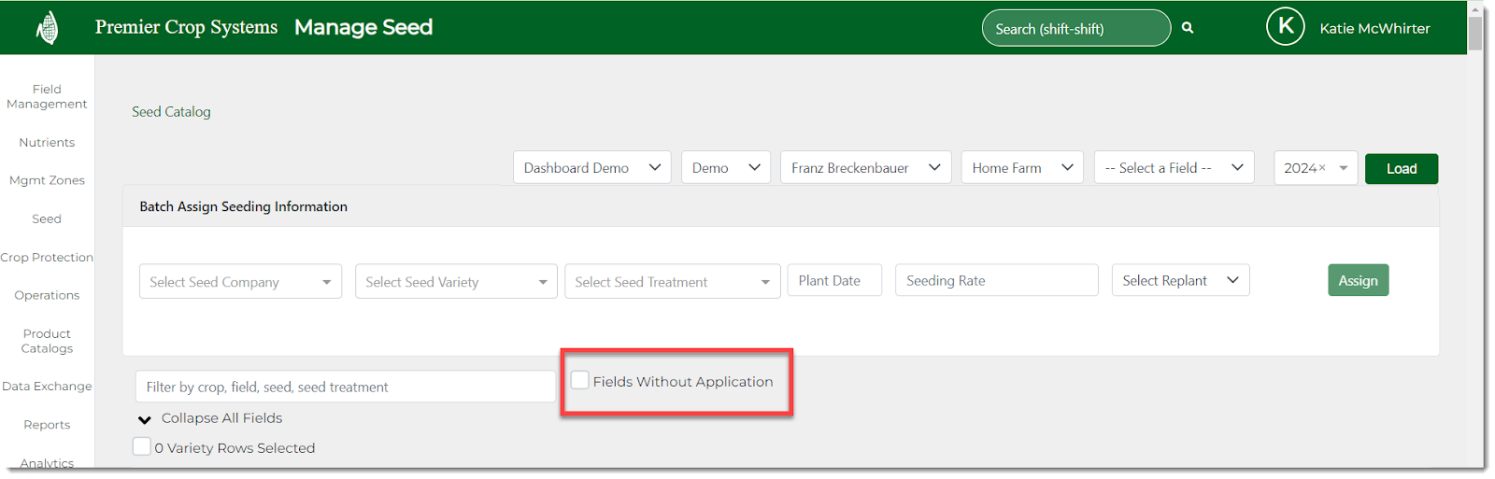Open the 2024 year dropdown arrow

click(x=1344, y=168)
